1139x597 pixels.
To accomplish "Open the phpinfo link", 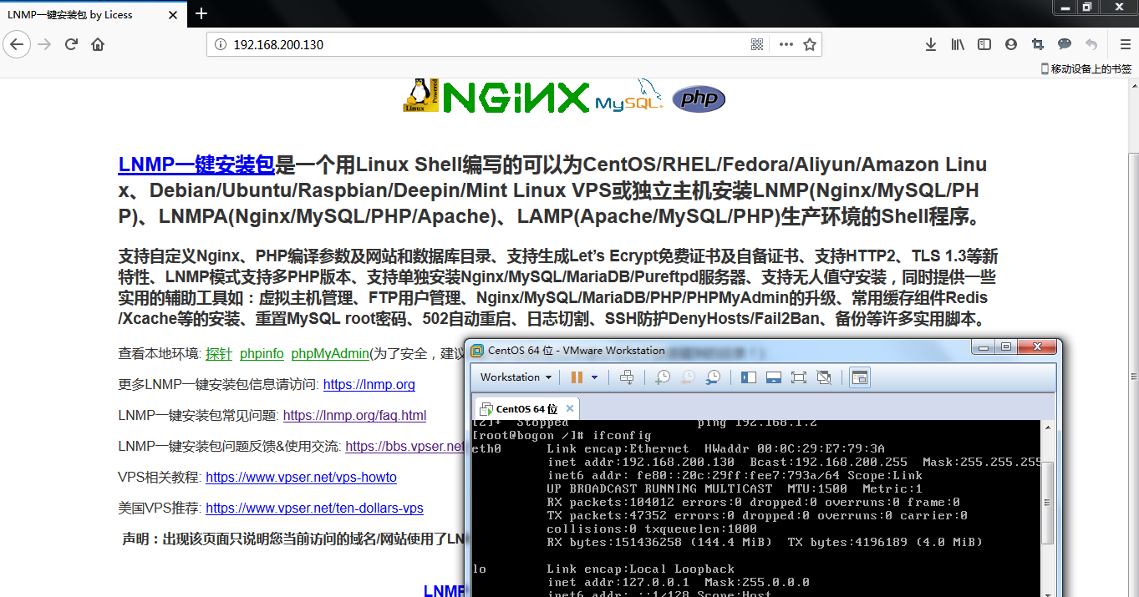I will coord(262,353).
